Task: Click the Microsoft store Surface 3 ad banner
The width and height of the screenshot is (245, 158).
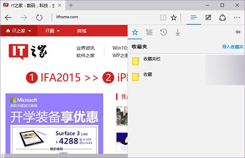Action: point(54,123)
